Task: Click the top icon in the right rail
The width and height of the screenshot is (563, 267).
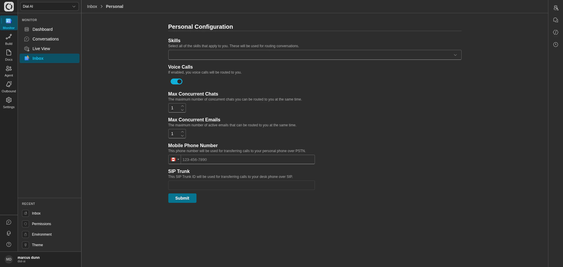Action: 556,8
